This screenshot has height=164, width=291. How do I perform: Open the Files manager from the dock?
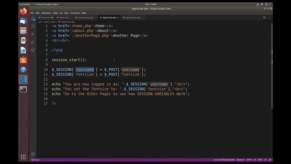point(23,31)
